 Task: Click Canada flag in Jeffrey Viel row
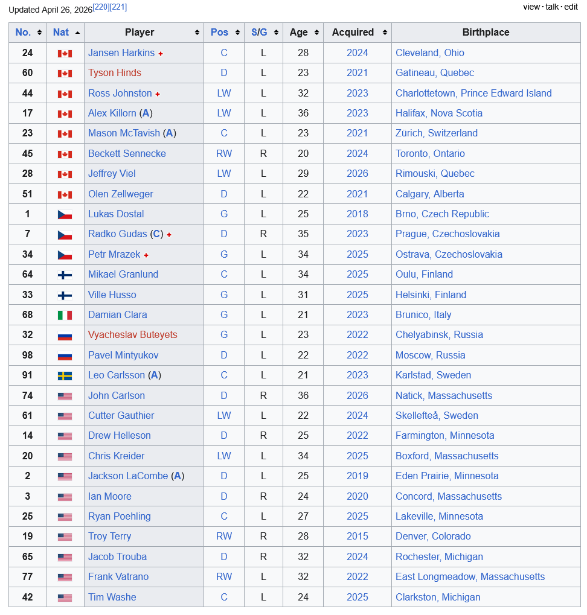tap(65, 174)
